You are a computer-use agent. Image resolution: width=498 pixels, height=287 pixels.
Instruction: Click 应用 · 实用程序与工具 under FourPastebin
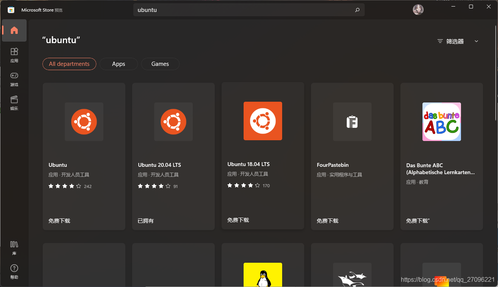(x=340, y=175)
